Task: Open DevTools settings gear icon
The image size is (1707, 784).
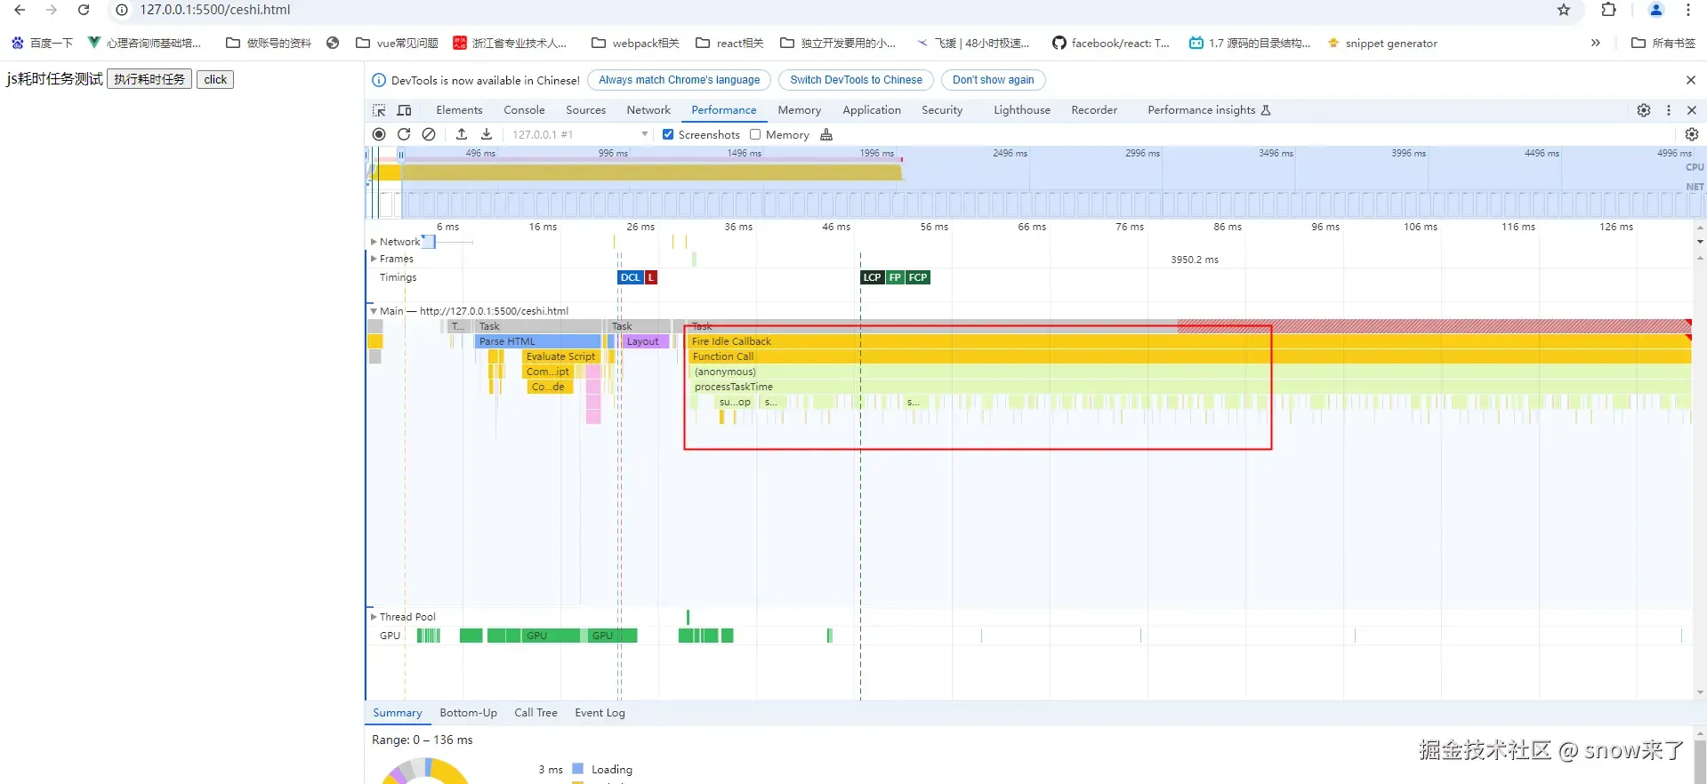Action: coord(1644,110)
